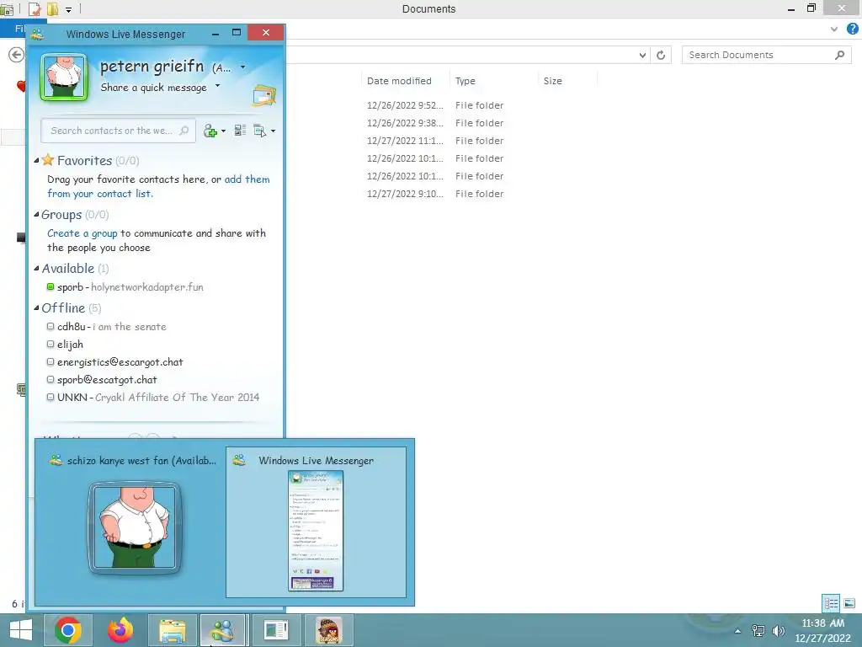
Task: Click the offline status icon next to elijah
Action: pos(51,344)
